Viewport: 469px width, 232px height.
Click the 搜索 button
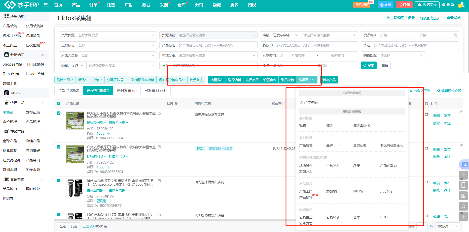pyautogui.click(x=369, y=66)
